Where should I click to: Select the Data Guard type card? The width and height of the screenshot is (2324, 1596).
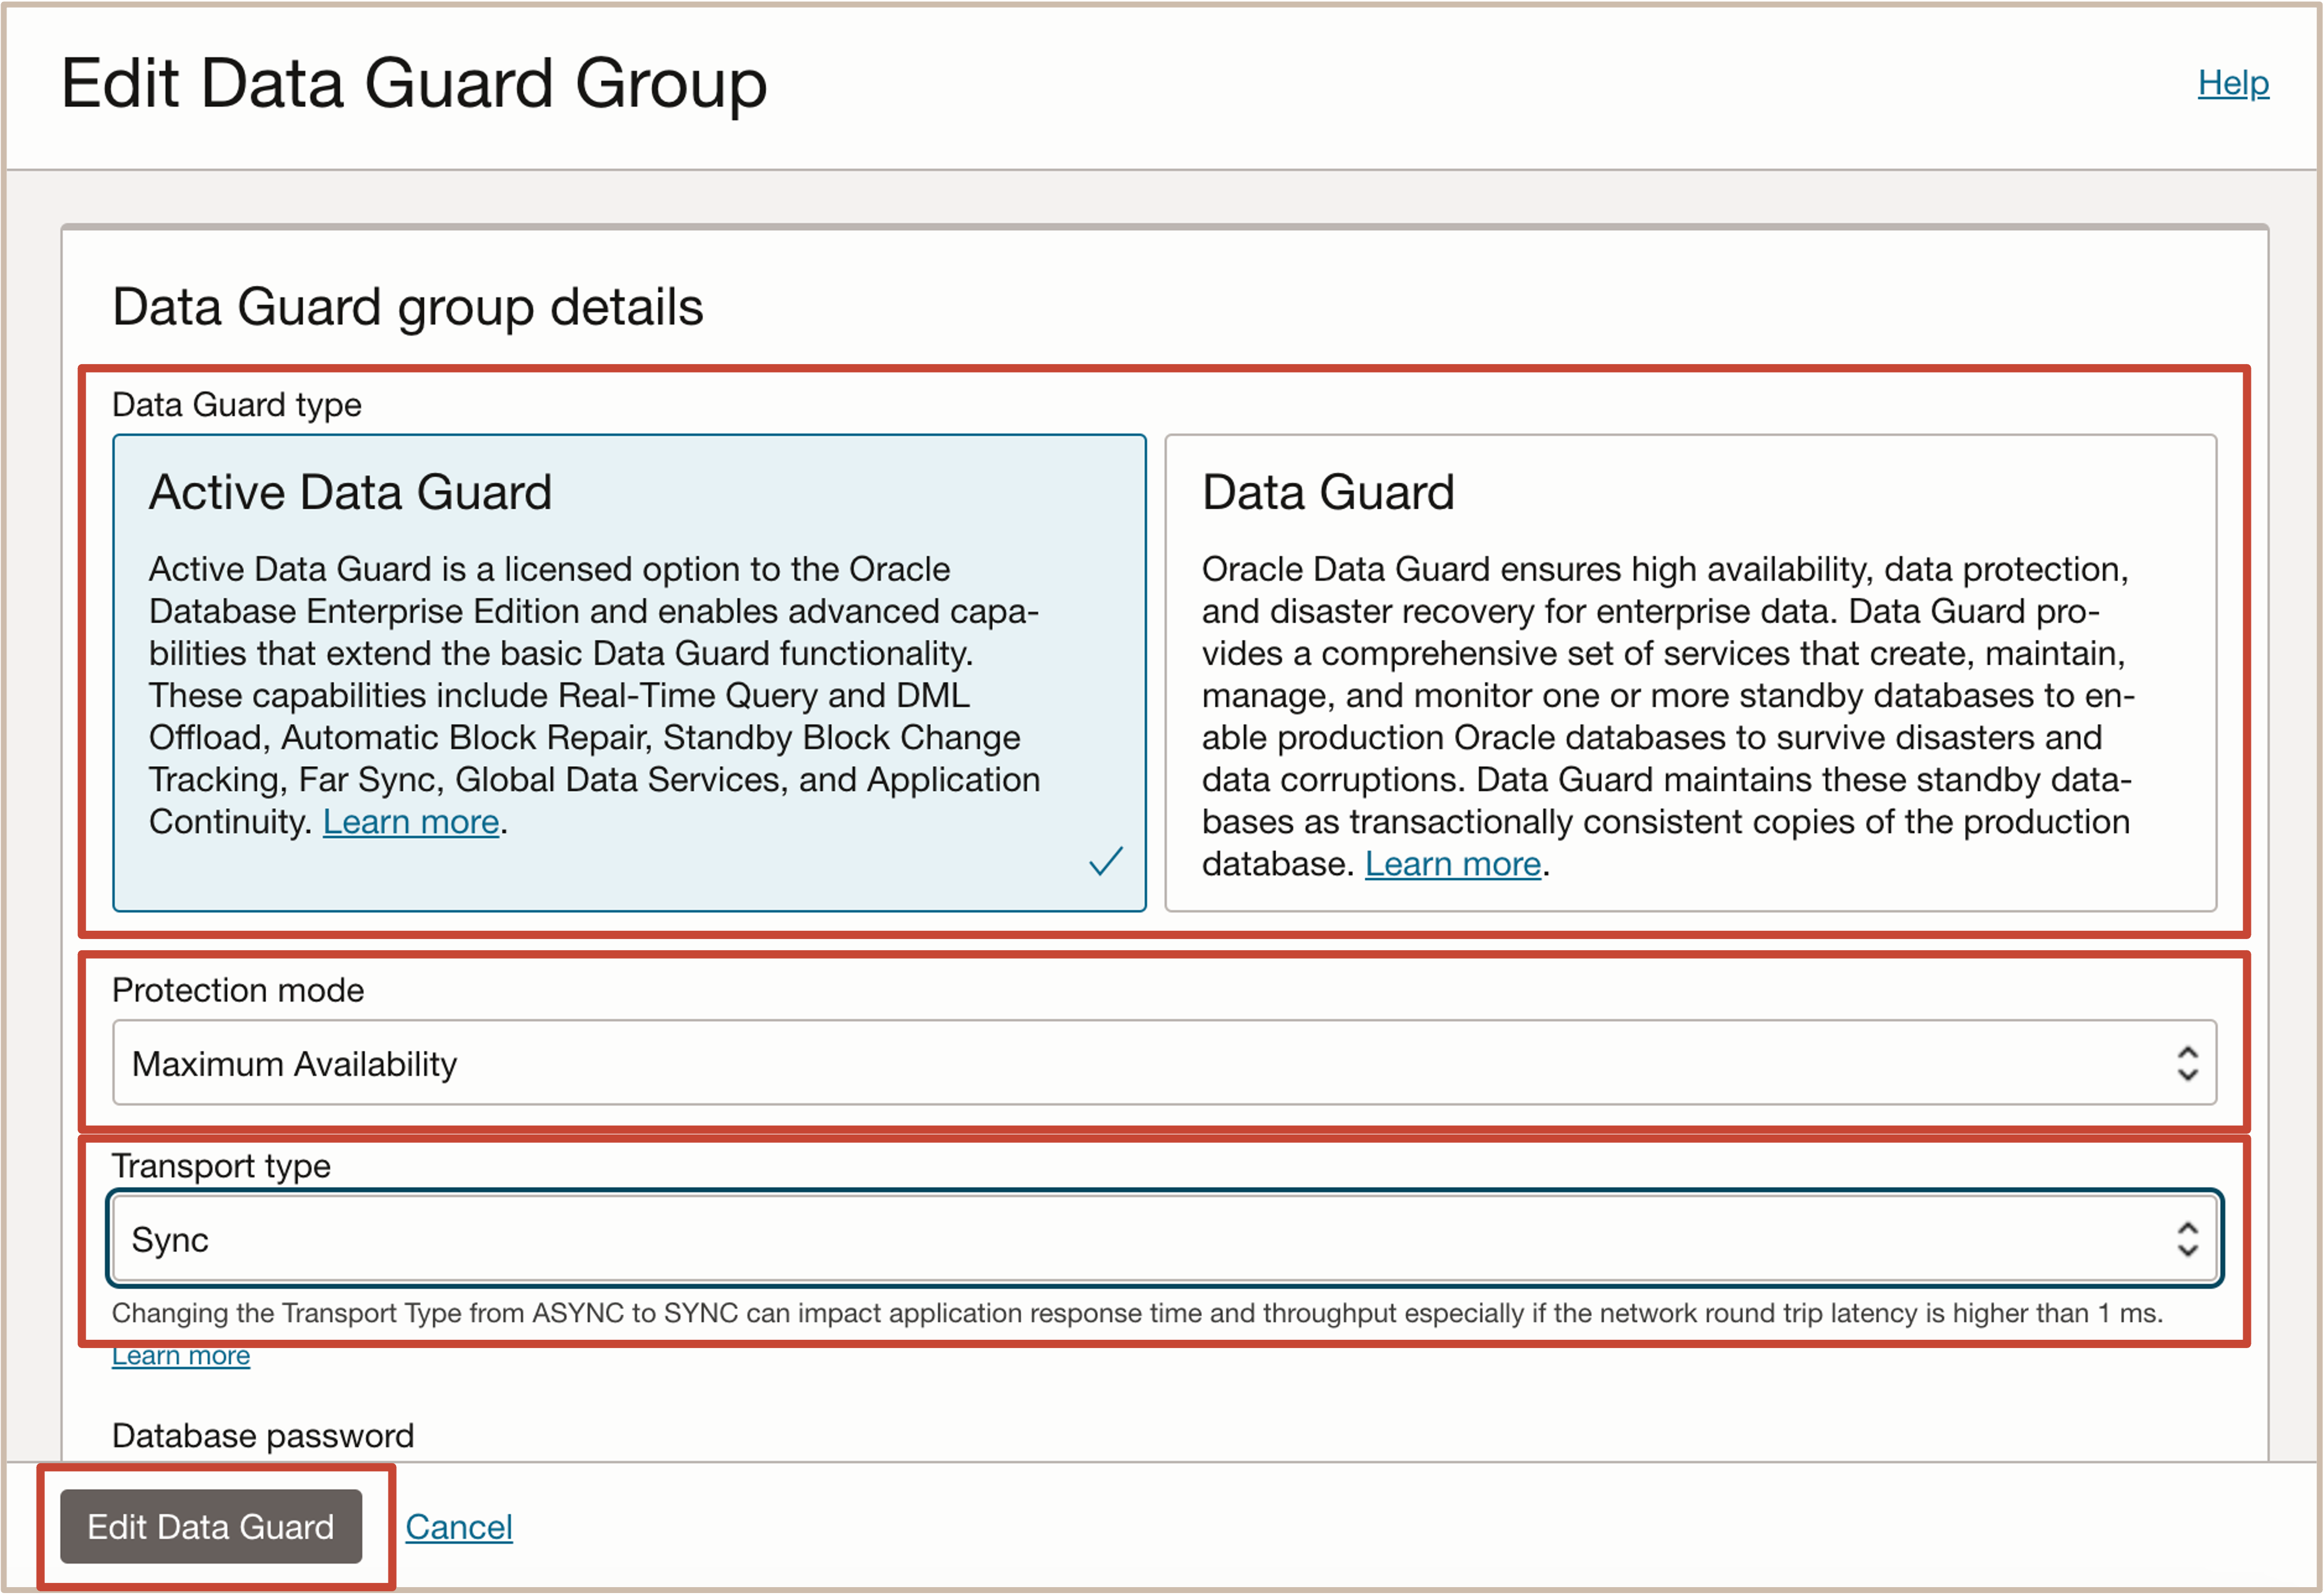click(x=1690, y=672)
